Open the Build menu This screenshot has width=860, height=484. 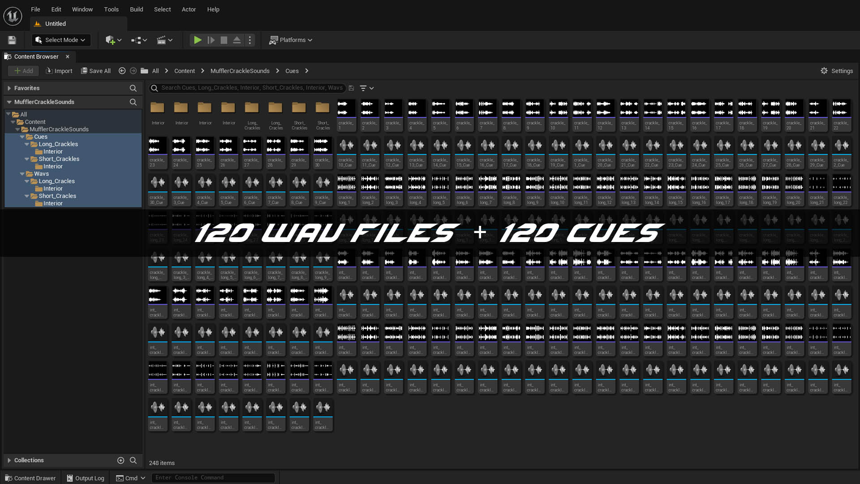click(x=136, y=9)
